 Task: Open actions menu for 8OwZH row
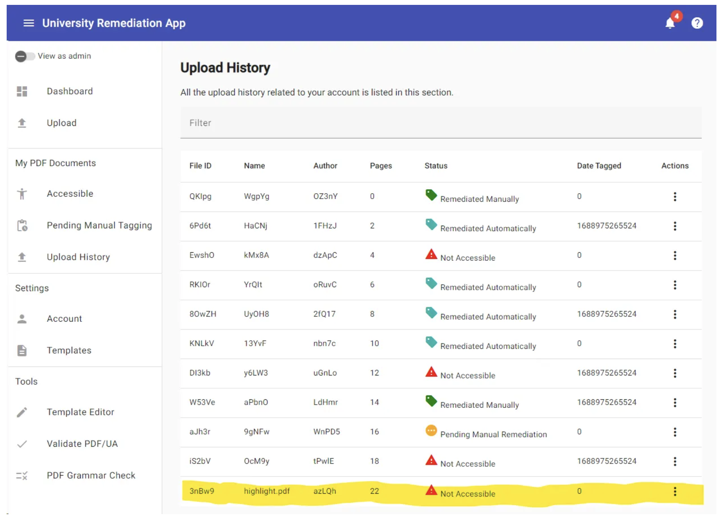point(675,314)
